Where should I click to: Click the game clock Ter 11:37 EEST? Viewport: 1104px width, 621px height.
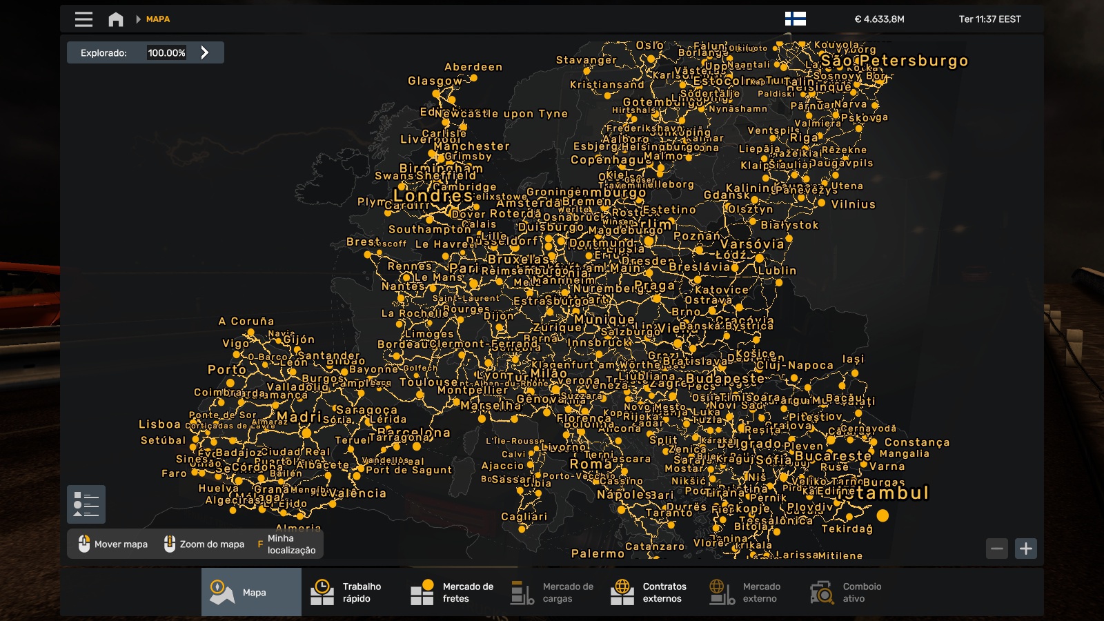coord(989,19)
